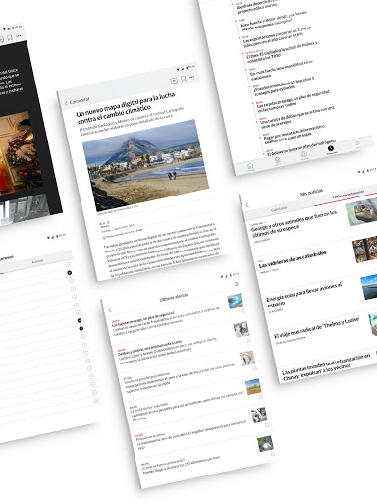Open comments icon in climate map article header

tap(174, 81)
